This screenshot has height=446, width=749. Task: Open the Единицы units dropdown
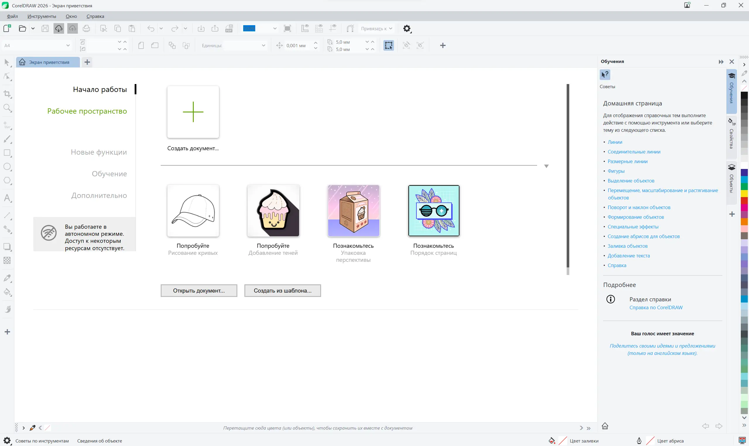tap(263, 45)
